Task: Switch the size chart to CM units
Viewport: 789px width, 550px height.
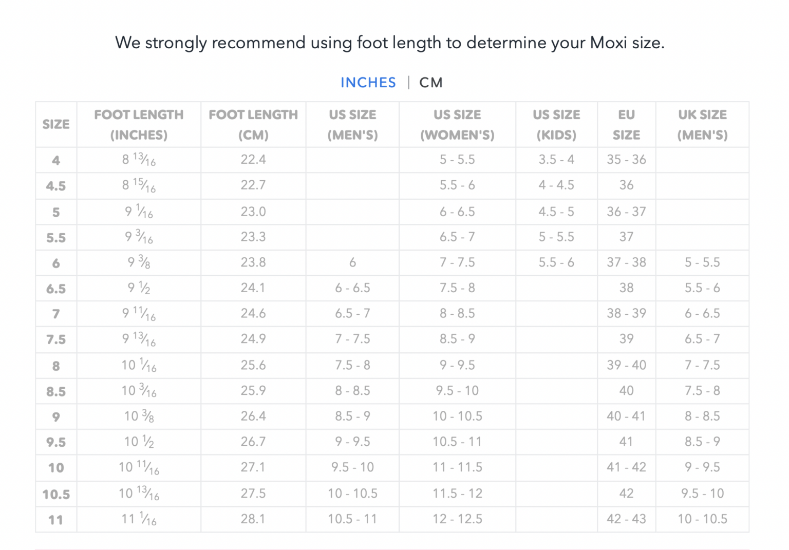Action: point(430,83)
